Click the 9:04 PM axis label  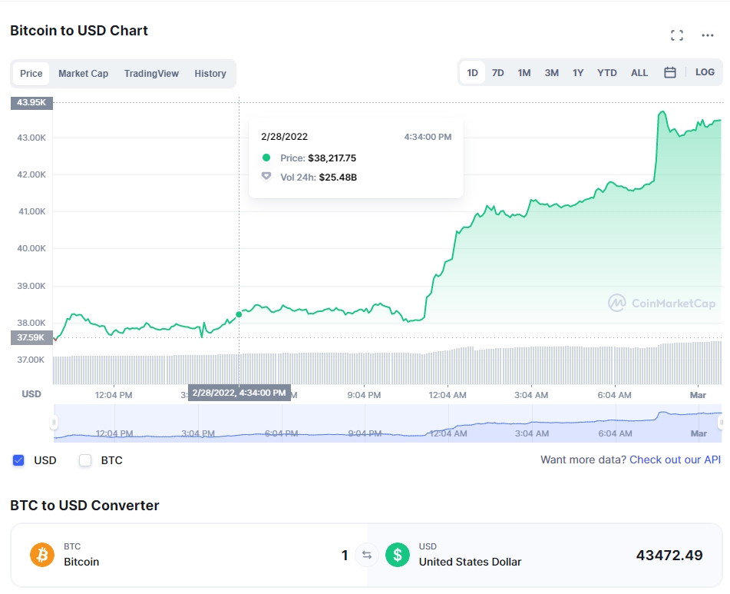tap(364, 395)
